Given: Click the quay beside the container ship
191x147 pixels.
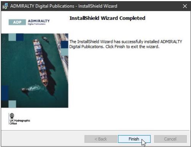Looking at the screenshot, I should tap(62, 57).
